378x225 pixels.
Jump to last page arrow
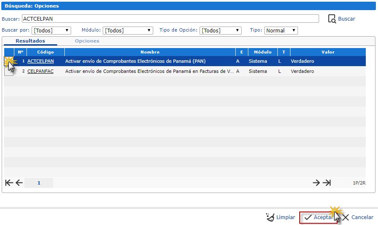327,183
